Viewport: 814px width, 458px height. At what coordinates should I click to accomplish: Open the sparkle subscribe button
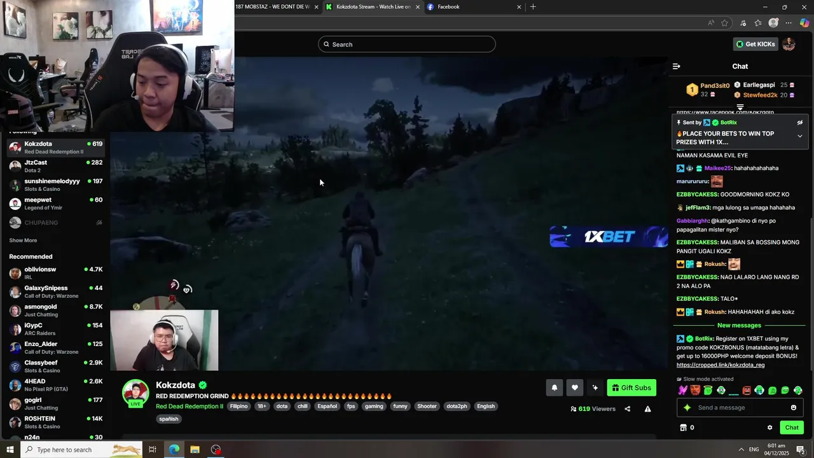(x=595, y=387)
